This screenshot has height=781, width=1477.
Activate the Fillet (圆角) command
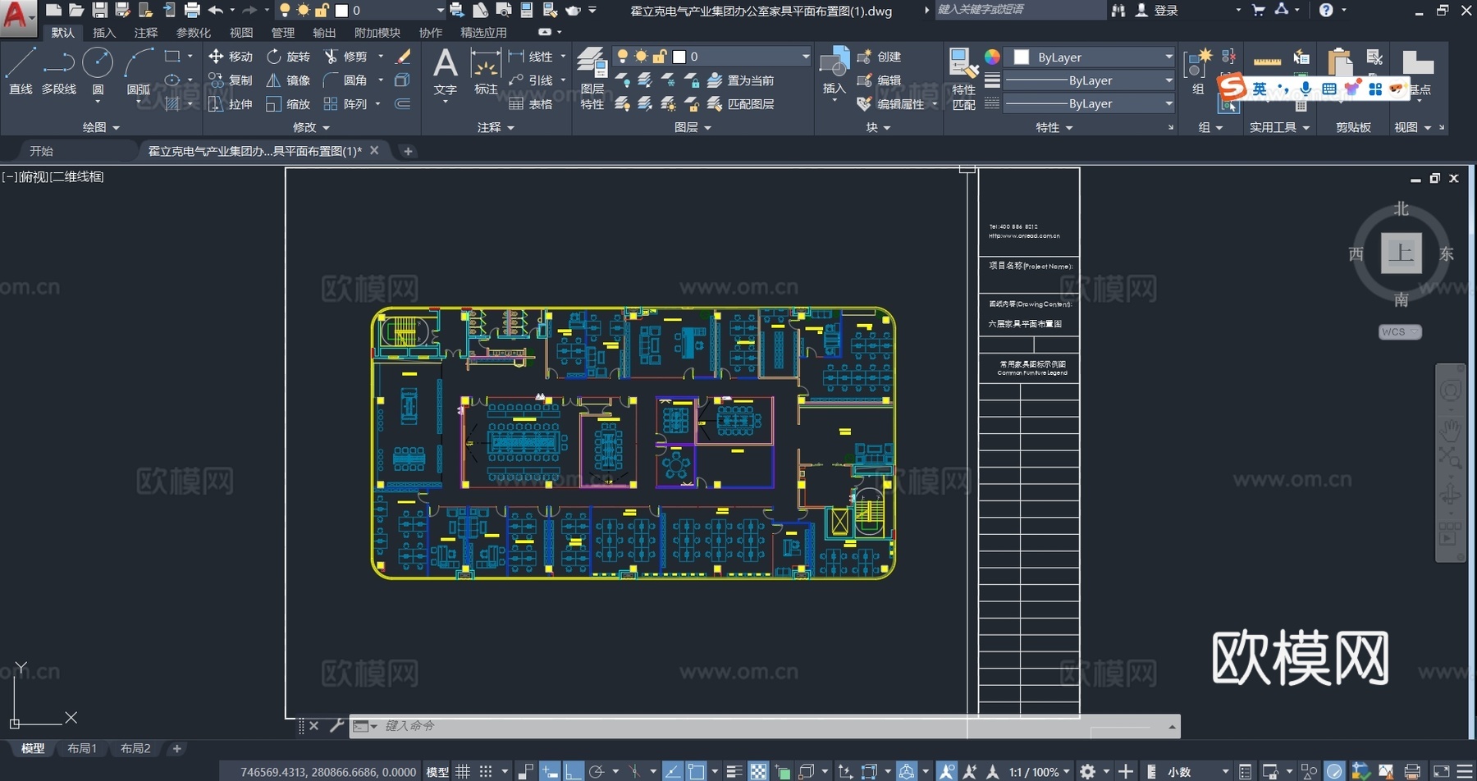(345, 80)
